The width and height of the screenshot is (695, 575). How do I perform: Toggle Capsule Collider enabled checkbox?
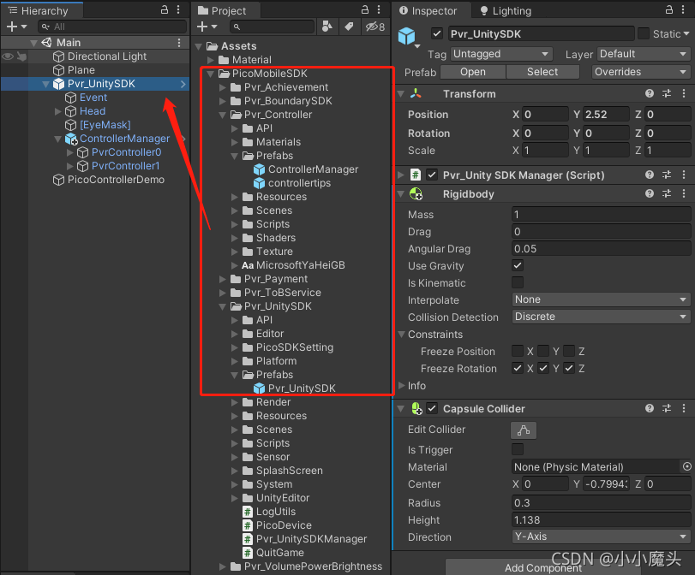pyautogui.click(x=432, y=408)
